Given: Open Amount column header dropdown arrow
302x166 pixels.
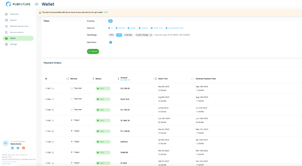Looking at the screenshot, I should click(x=154, y=79).
